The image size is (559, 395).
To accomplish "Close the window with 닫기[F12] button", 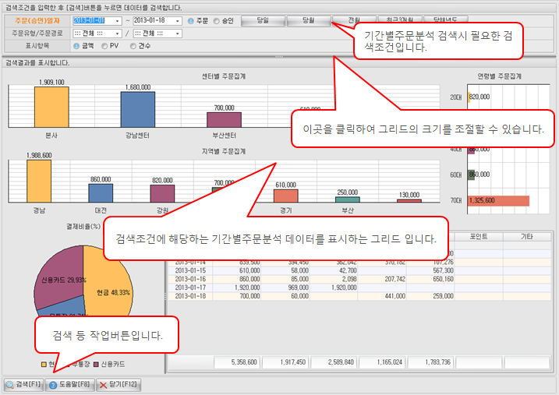I will (119, 385).
